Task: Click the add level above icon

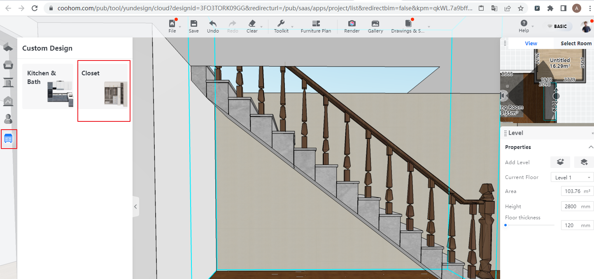Action: (x=560, y=162)
